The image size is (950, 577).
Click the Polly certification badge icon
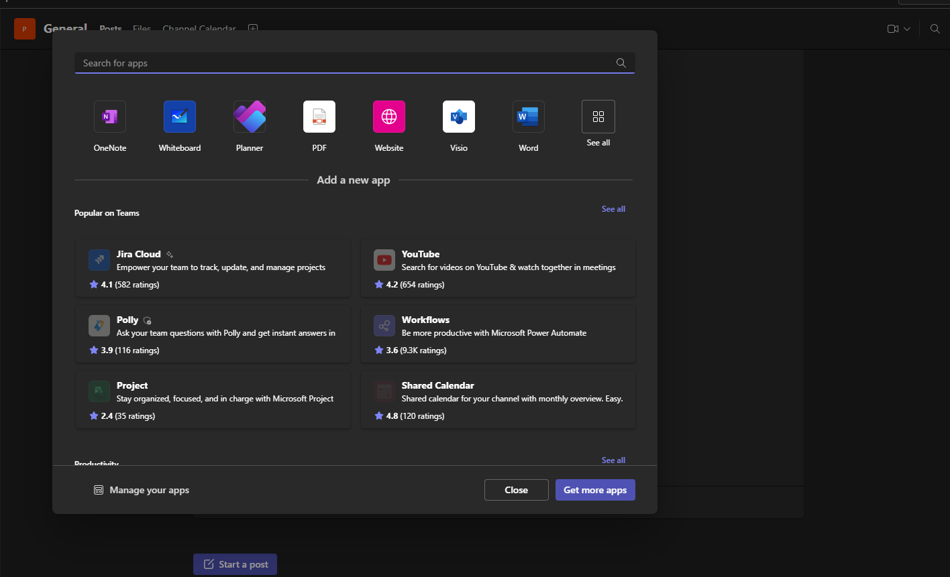[x=148, y=320]
